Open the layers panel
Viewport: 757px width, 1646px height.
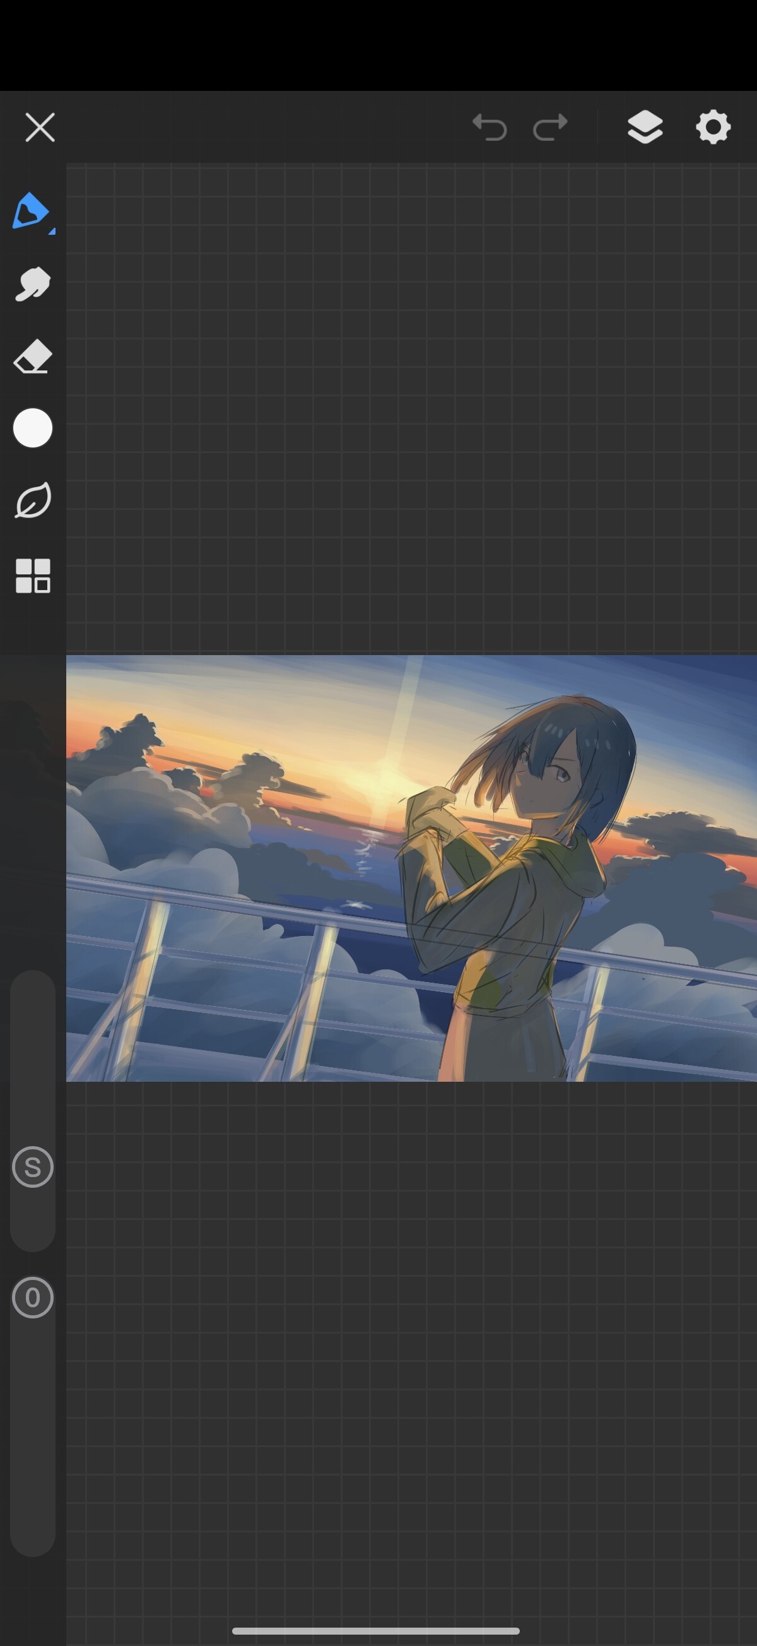pos(645,126)
